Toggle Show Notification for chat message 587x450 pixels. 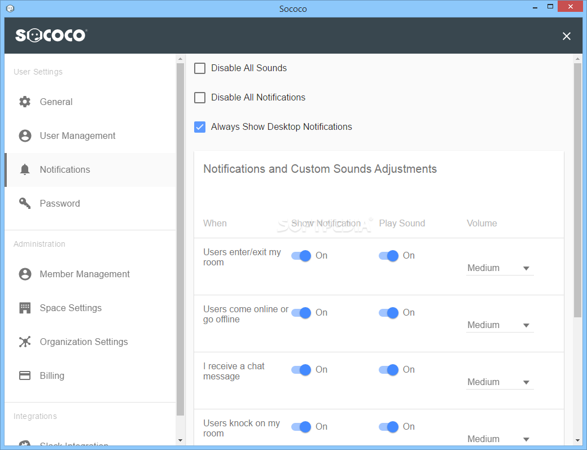coord(301,370)
